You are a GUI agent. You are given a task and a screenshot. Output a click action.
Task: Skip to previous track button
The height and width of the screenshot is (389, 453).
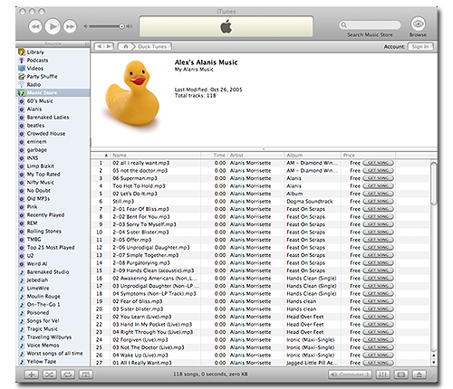[x=35, y=26]
